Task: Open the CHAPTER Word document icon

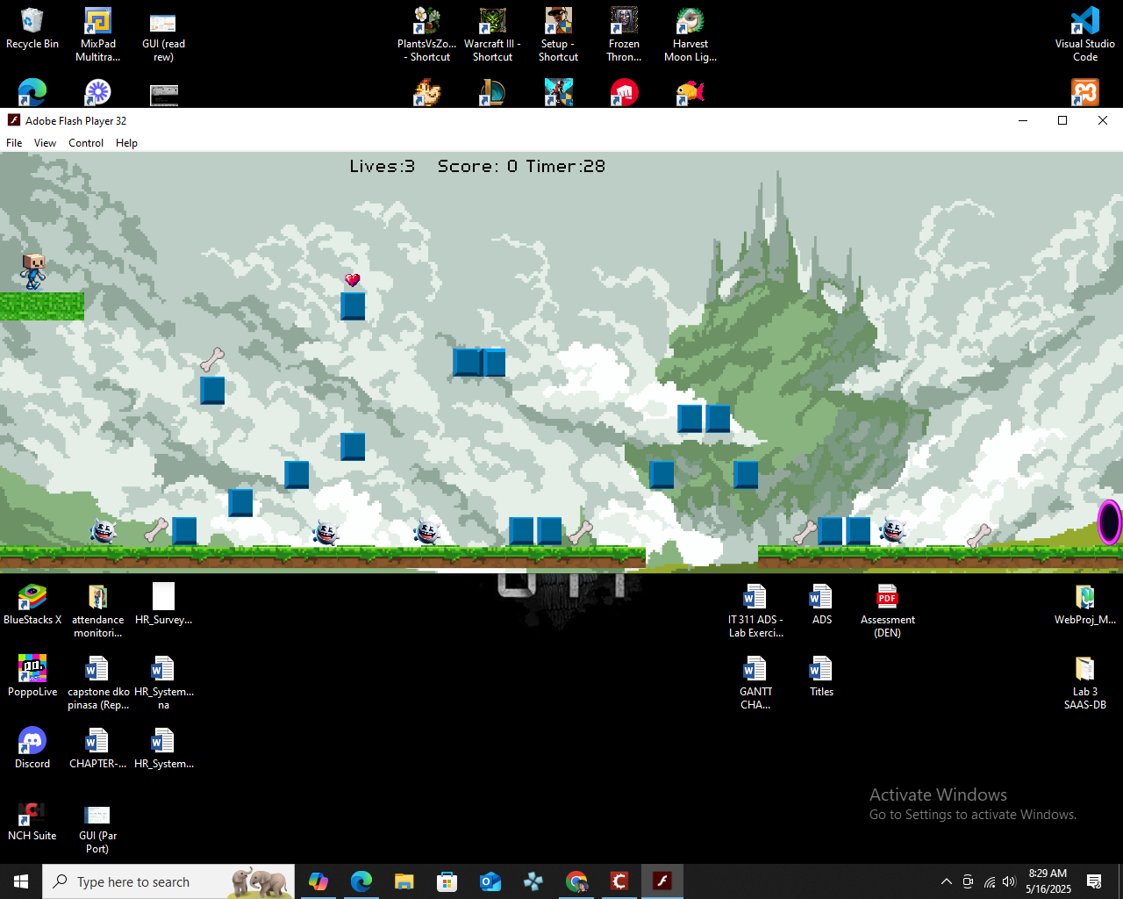Action: 97,749
